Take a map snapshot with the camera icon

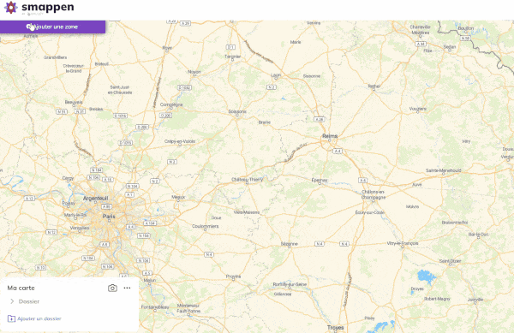(112, 288)
